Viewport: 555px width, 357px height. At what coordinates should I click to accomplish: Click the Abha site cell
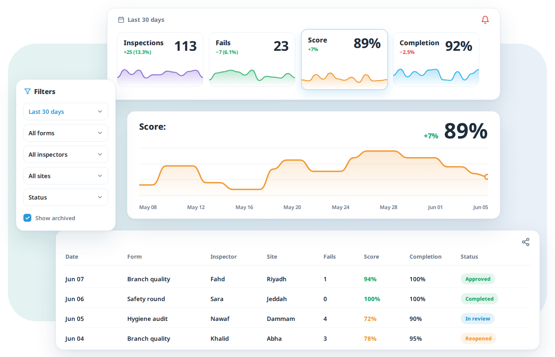pos(274,339)
